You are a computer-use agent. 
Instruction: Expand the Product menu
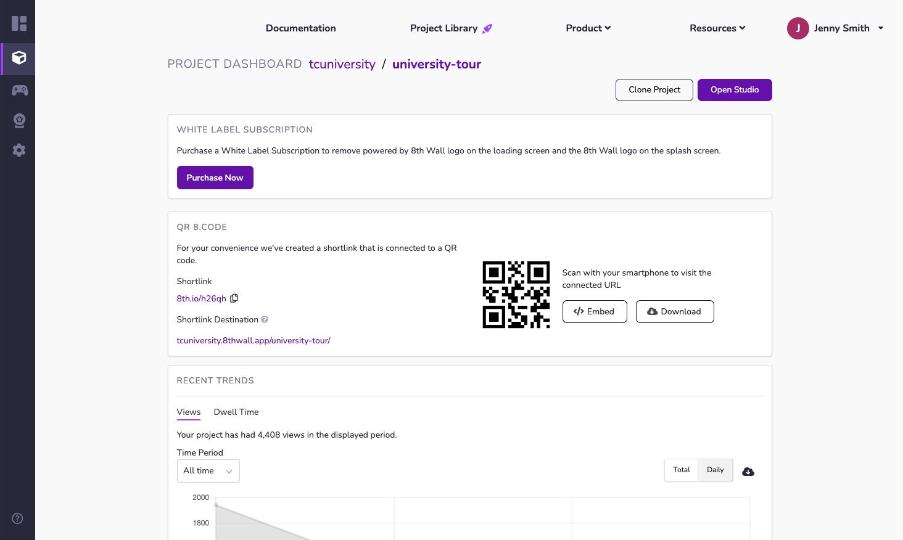click(x=588, y=28)
